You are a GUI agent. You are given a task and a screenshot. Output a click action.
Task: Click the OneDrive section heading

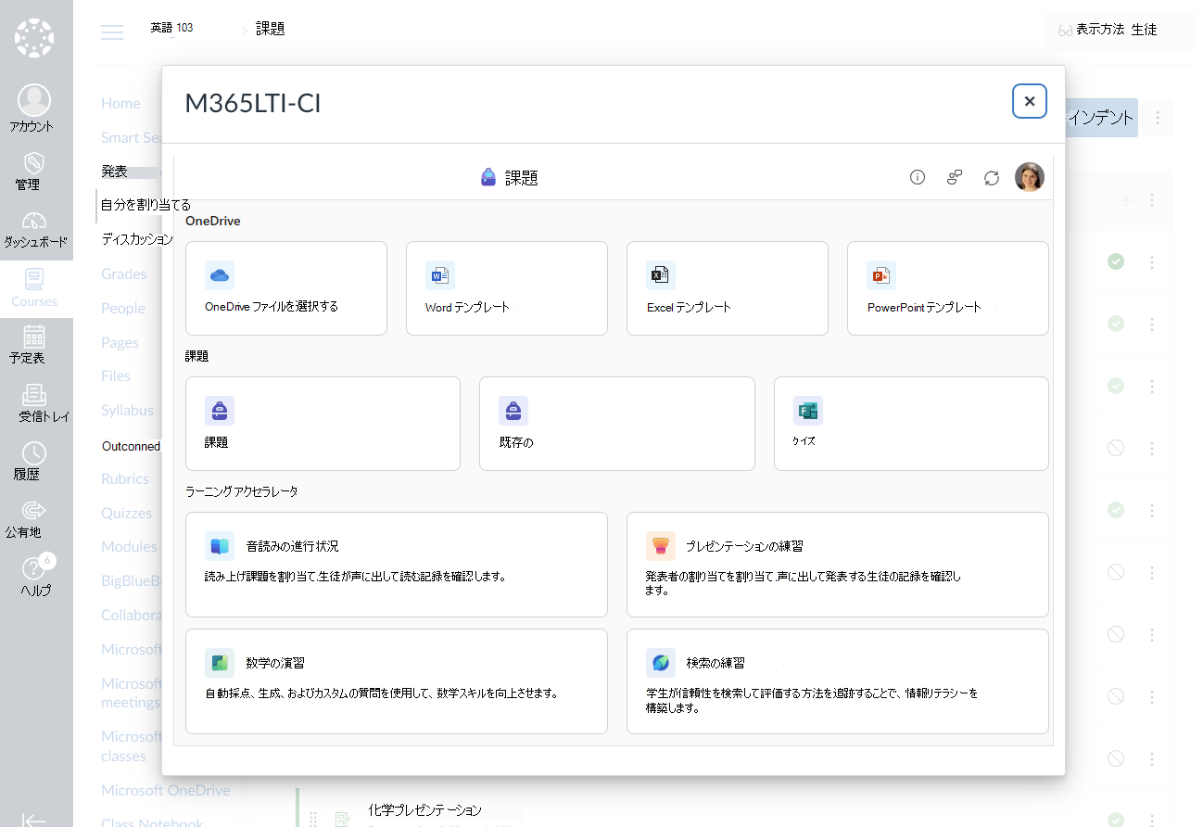pos(213,221)
